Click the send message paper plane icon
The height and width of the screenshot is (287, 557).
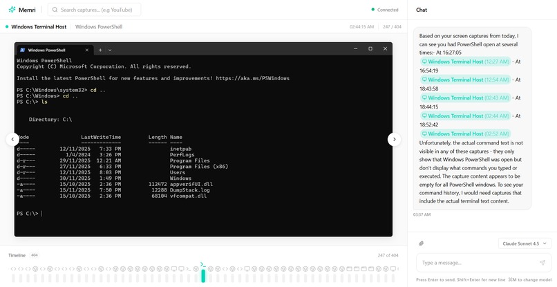pos(542,263)
